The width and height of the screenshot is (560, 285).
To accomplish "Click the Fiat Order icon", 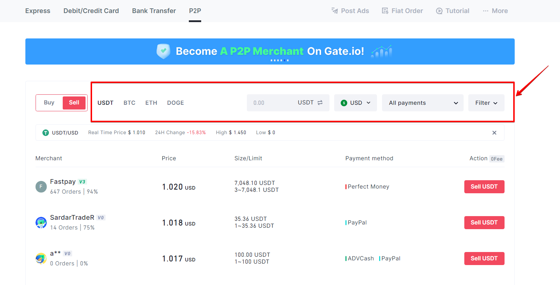I will tap(385, 11).
